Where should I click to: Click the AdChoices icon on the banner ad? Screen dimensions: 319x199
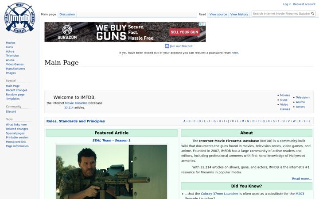[x=200, y=24]
